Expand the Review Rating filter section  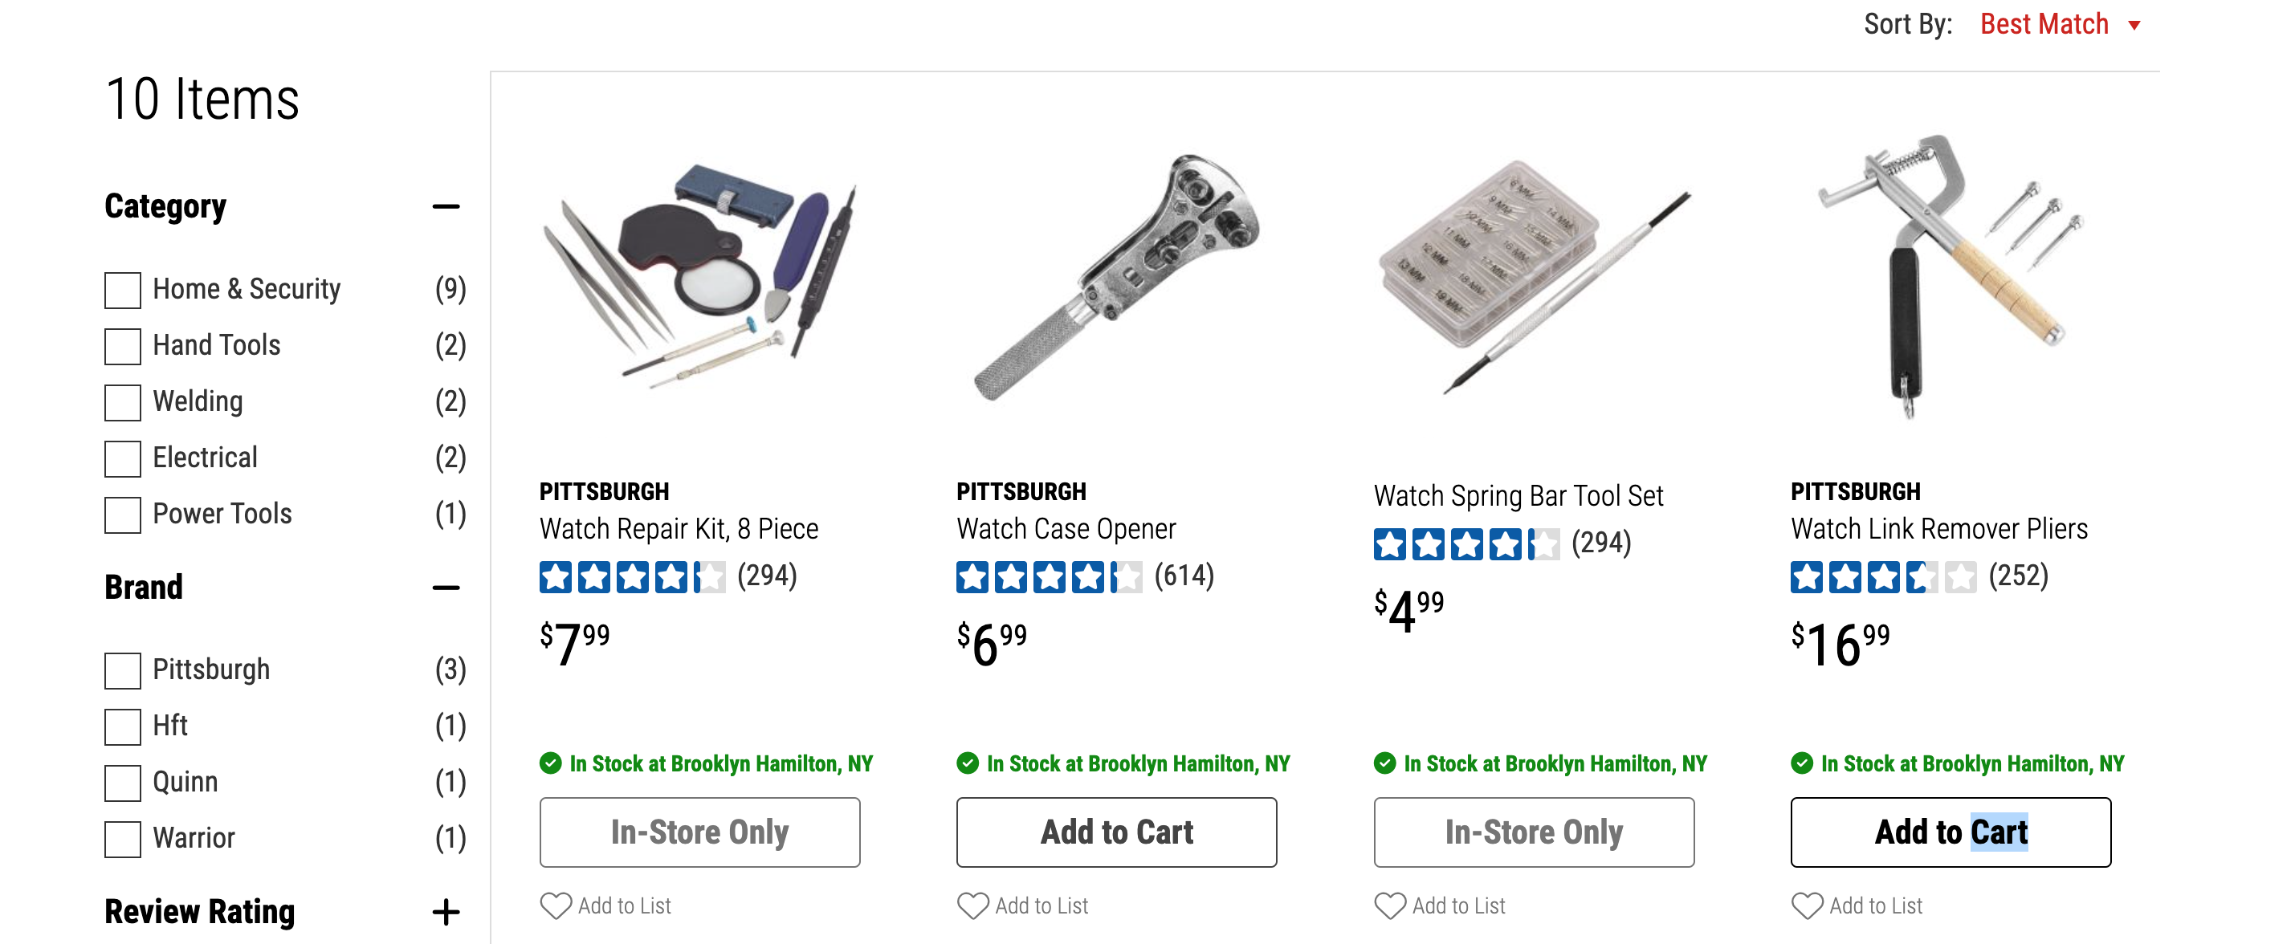click(446, 911)
